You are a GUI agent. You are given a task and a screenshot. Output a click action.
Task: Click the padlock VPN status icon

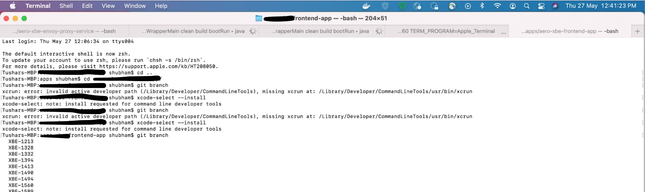[x=434, y=6]
